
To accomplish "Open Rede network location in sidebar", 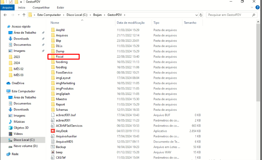I will point(15,154).
